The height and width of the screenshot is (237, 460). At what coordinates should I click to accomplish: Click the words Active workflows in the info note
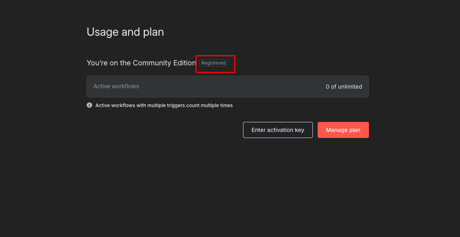pos(116,105)
